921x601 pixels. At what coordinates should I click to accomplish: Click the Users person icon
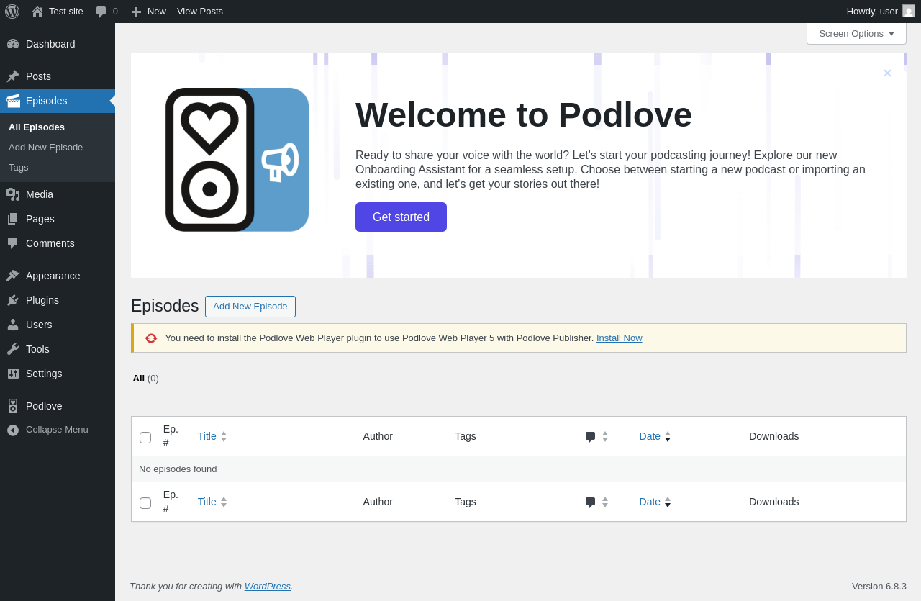click(x=13, y=325)
